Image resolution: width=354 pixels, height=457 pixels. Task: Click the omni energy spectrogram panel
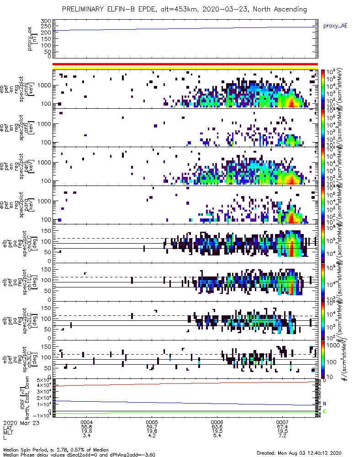[x=185, y=89]
